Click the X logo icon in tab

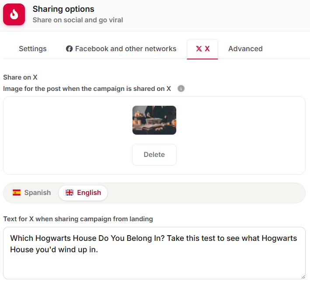coord(199,49)
